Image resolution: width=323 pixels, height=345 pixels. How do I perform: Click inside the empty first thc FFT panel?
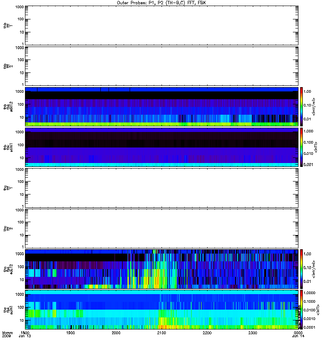pos(161,188)
